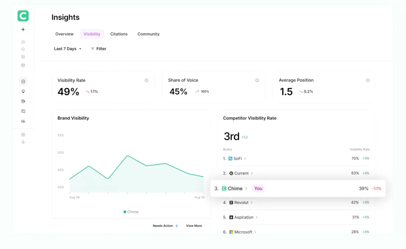
Task: Click the lightbulb icon in sidebar
Action: pyautogui.click(x=23, y=92)
